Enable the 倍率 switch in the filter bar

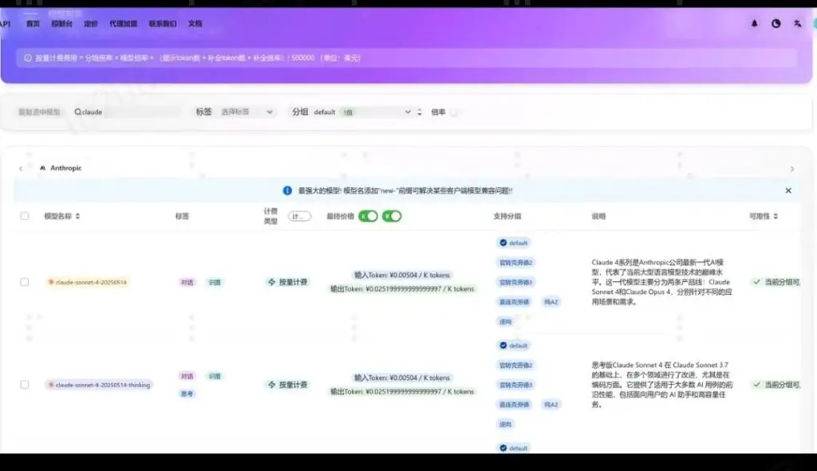click(x=453, y=112)
